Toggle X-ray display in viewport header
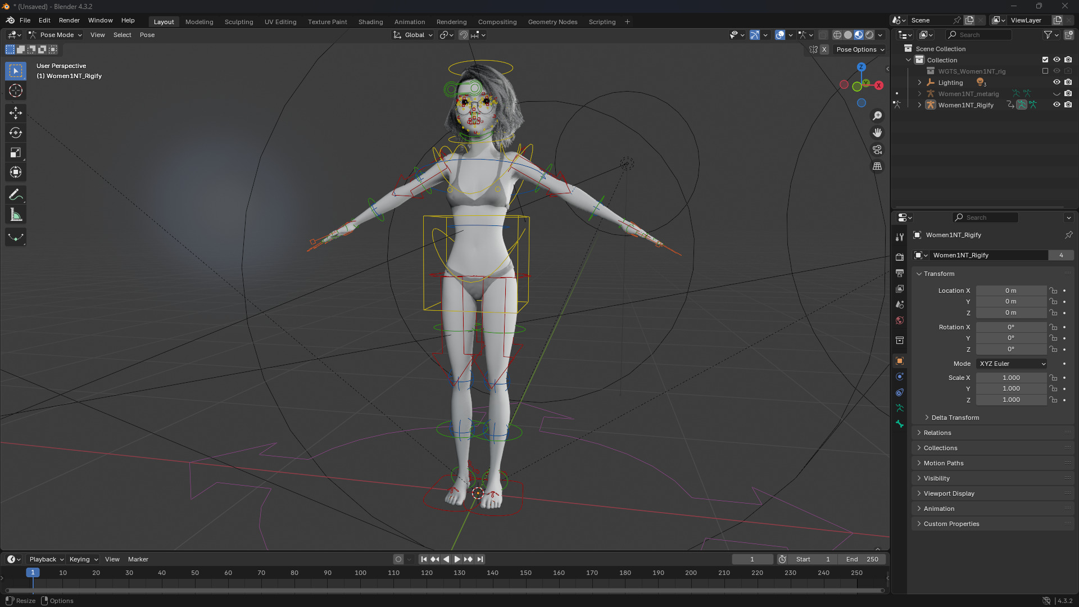Viewport: 1079px width, 607px height. coord(823,35)
